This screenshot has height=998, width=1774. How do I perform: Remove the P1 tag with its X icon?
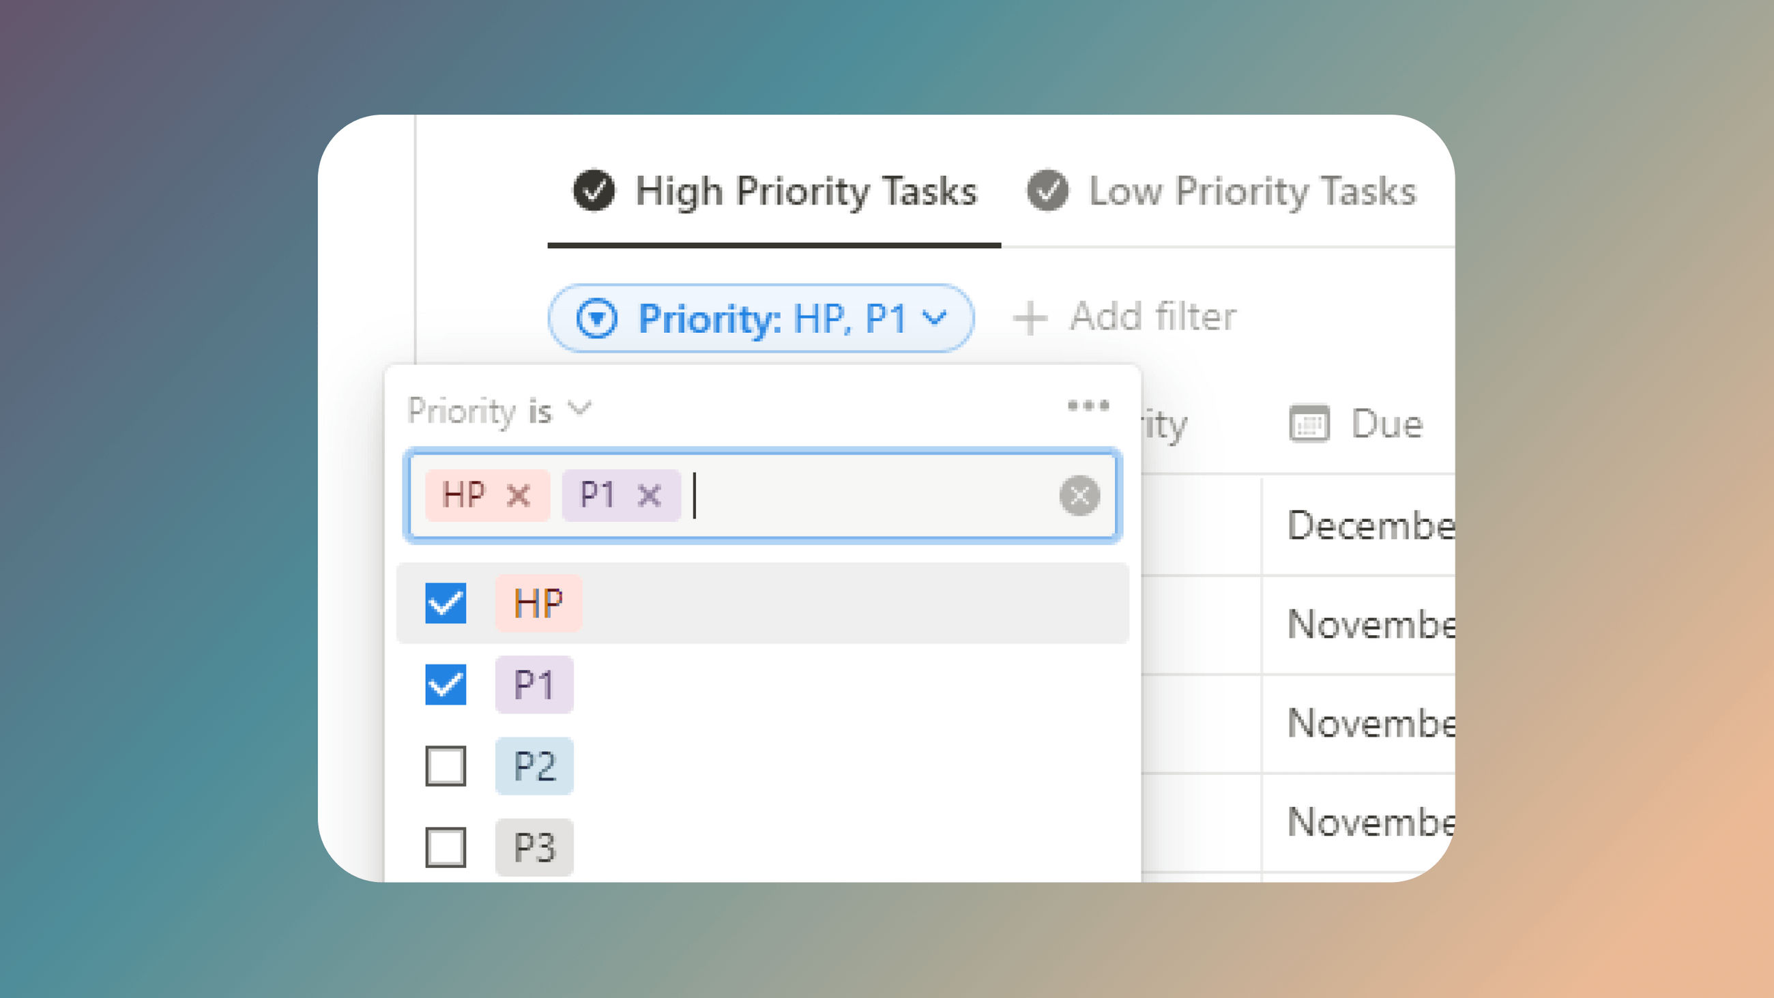(648, 495)
